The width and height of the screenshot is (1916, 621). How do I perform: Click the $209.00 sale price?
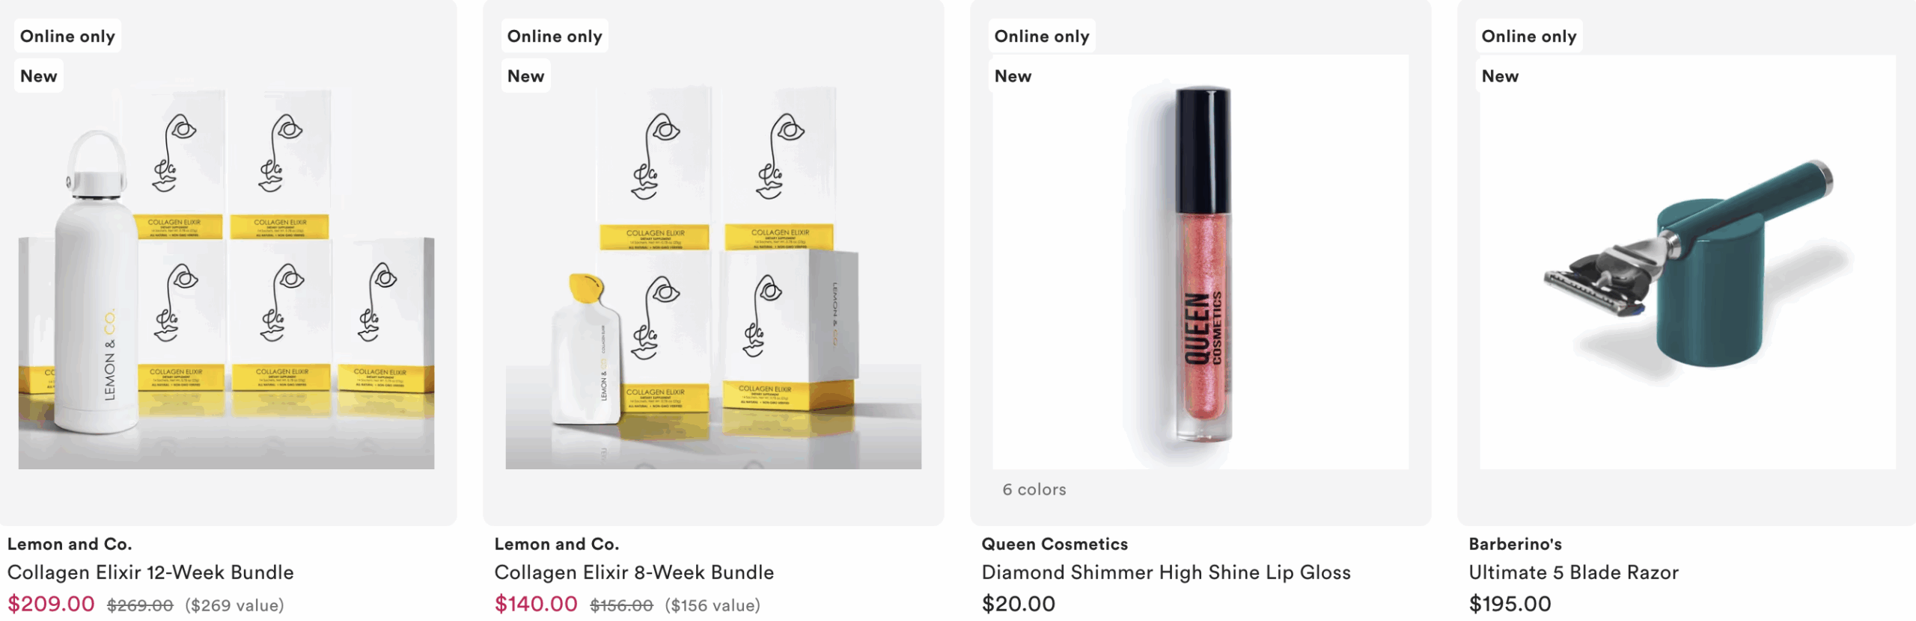(x=51, y=604)
